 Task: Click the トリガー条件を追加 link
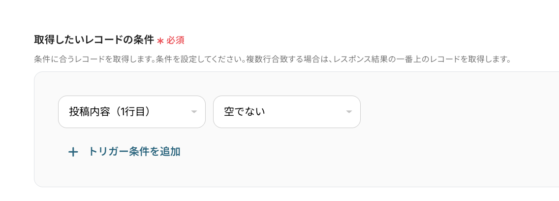pyautogui.click(x=134, y=152)
